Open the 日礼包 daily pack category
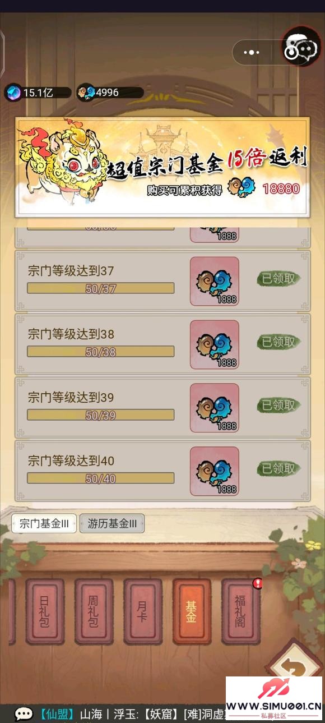The image size is (325, 723). tap(45, 611)
